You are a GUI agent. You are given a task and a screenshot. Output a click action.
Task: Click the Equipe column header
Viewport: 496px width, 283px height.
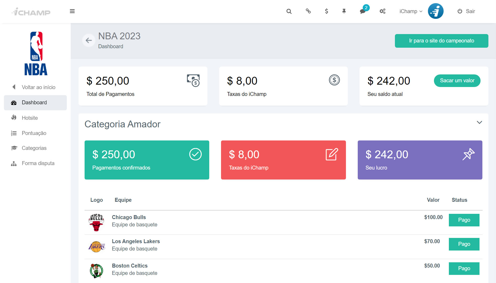click(x=123, y=200)
